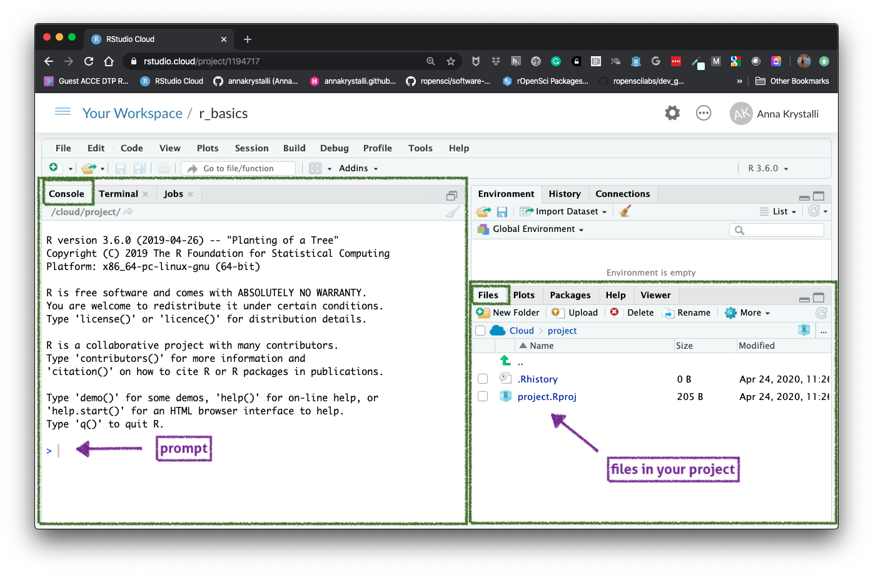
Task: Click the new file plus icon
Action: (x=54, y=167)
